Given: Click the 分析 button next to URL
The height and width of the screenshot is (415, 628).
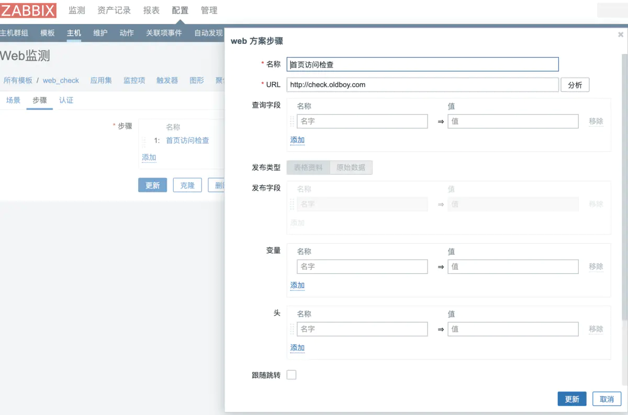Looking at the screenshot, I should (575, 85).
